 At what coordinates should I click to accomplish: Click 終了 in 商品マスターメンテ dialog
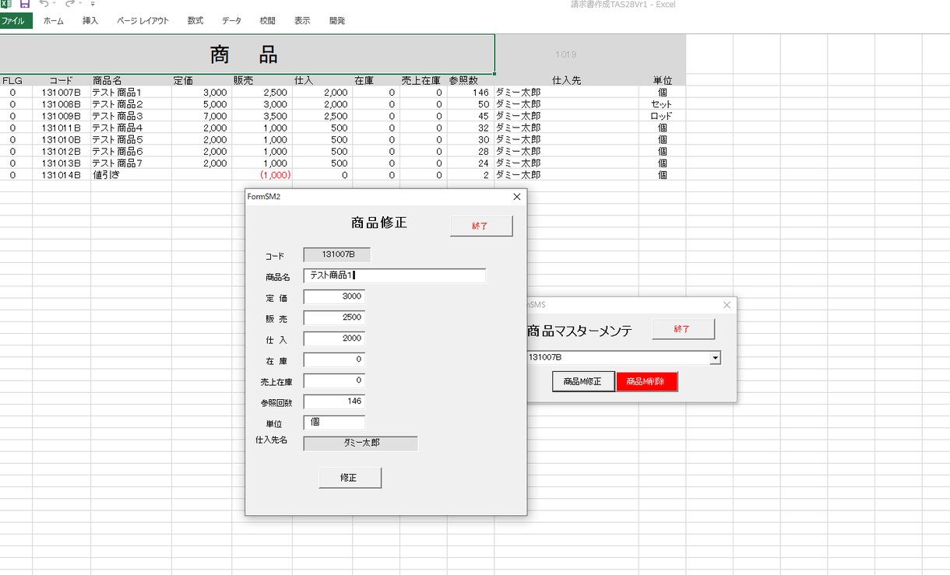(683, 329)
